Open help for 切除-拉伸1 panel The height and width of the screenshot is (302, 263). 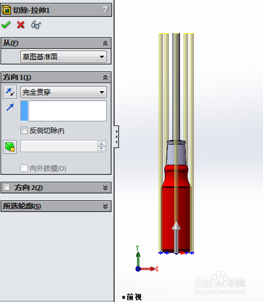click(x=105, y=10)
